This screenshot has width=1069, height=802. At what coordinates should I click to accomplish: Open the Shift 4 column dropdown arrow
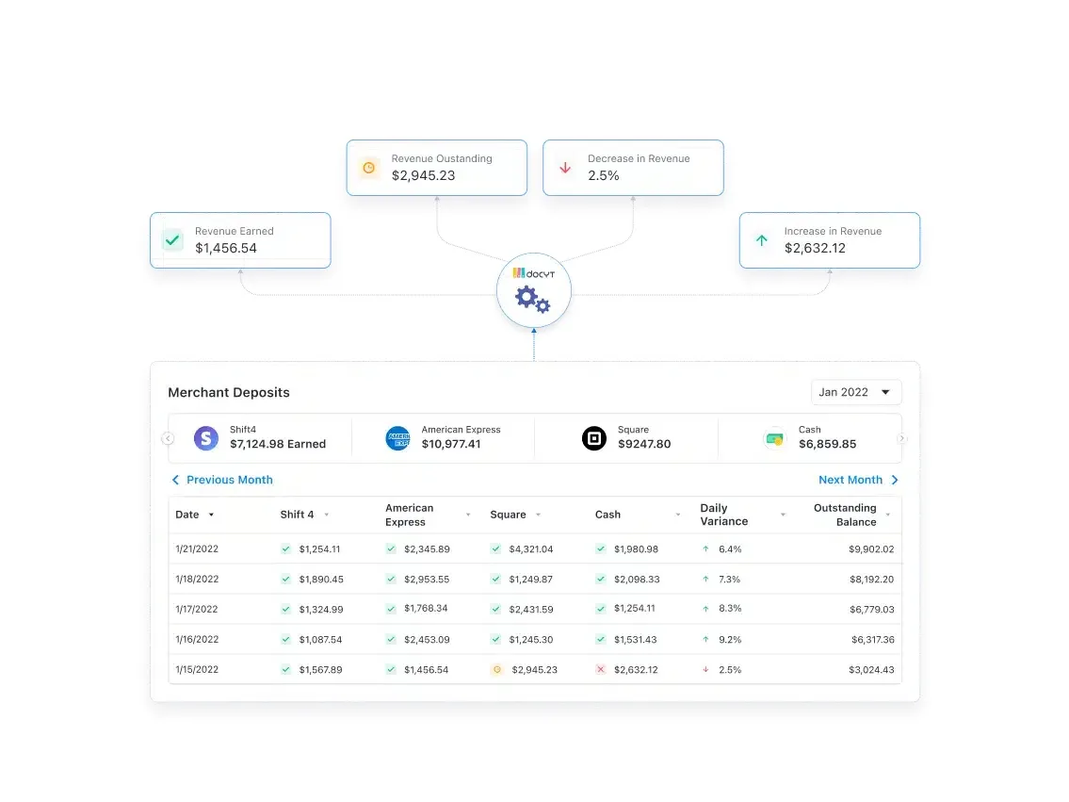[x=327, y=515]
